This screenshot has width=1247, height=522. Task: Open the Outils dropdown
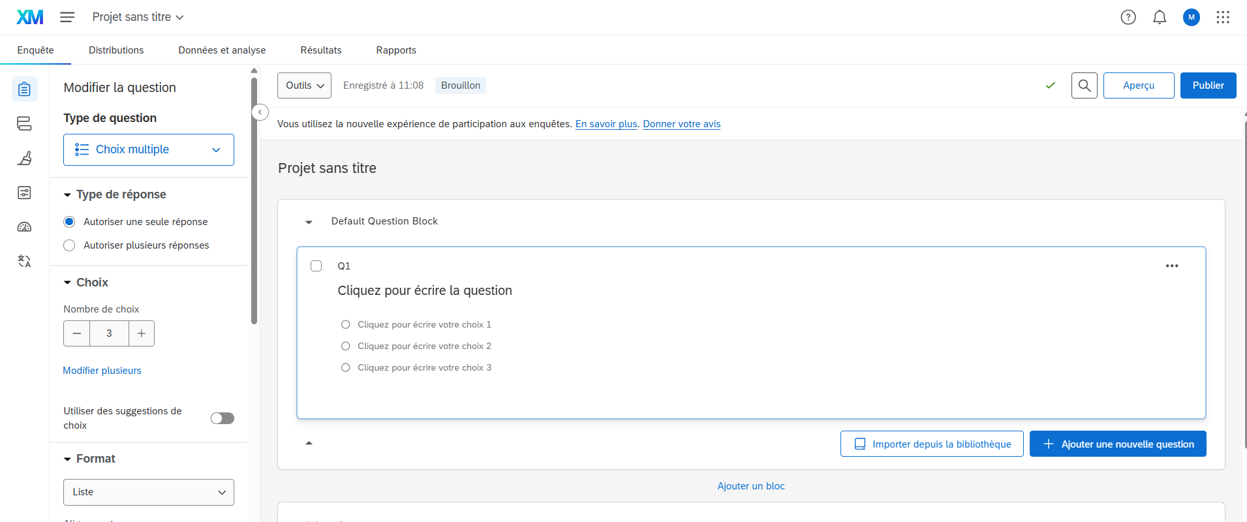[x=304, y=85]
